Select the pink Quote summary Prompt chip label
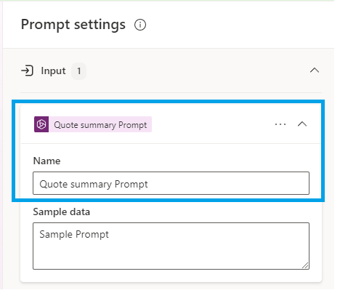340x298 pixels. point(100,124)
